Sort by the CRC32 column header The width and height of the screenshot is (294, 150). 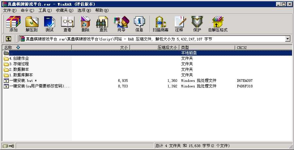pos(263,48)
